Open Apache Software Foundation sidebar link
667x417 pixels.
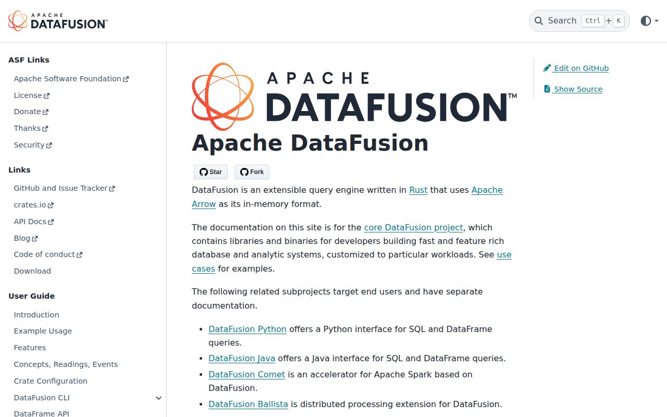[x=67, y=79]
